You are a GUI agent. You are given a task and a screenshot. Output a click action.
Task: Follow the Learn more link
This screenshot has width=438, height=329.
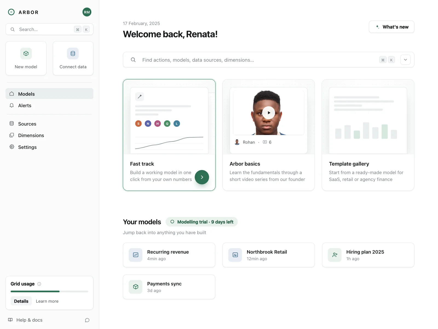(x=47, y=301)
